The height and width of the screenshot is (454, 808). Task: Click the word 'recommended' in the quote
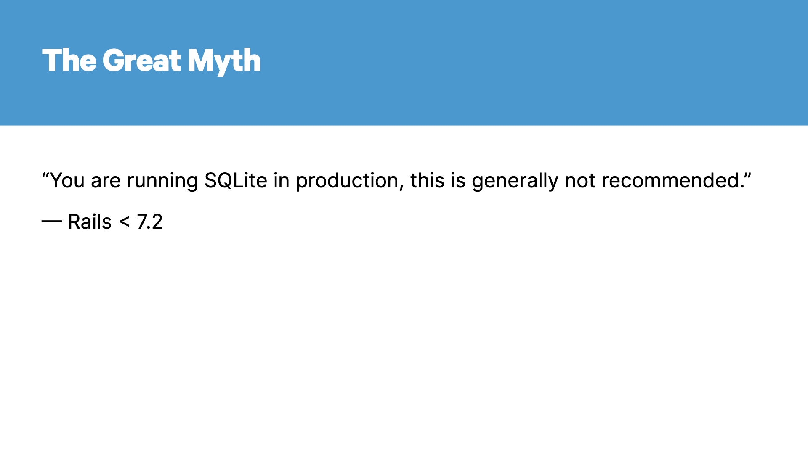(671, 180)
